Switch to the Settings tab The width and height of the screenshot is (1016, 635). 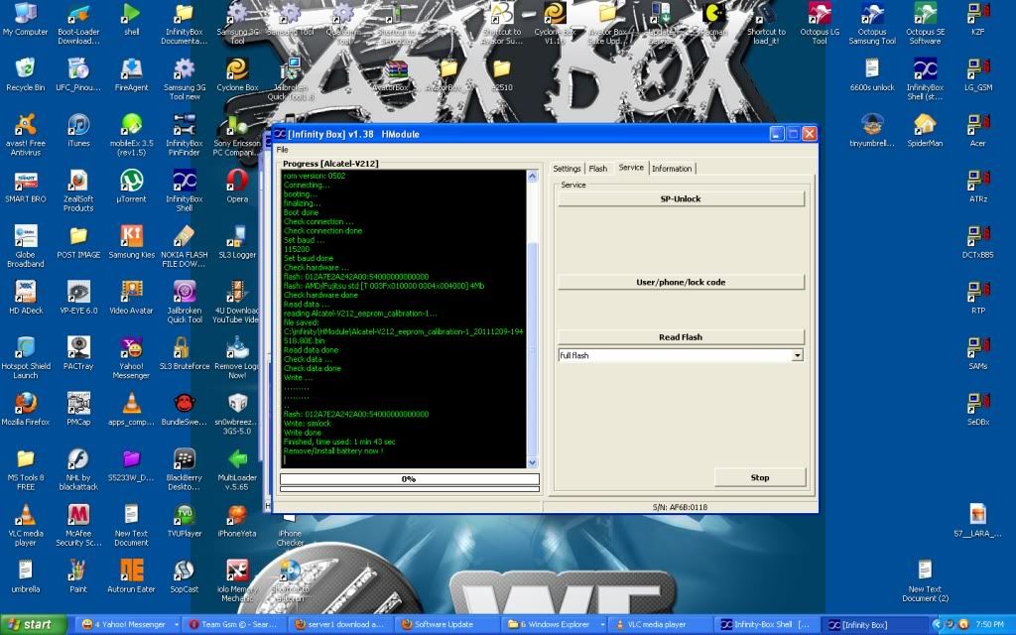pos(567,169)
